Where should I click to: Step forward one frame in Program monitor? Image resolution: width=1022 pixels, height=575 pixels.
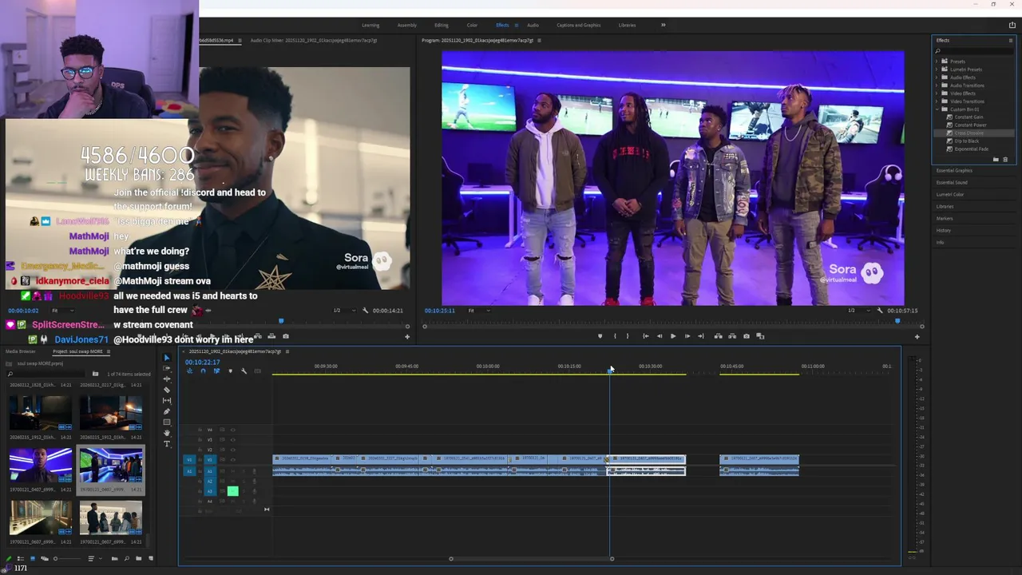[687, 336]
